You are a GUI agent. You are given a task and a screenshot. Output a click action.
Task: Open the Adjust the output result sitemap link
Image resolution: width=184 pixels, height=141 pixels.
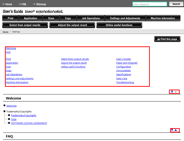pyautogui.click(x=74, y=63)
